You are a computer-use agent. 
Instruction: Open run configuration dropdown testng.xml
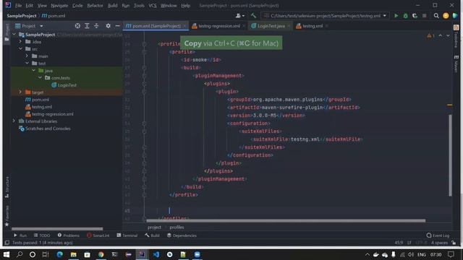(325, 16)
